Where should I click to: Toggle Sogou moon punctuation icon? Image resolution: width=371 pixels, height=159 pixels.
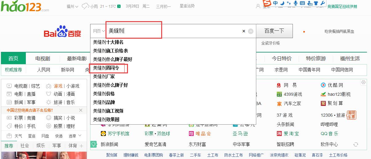(282, 3)
